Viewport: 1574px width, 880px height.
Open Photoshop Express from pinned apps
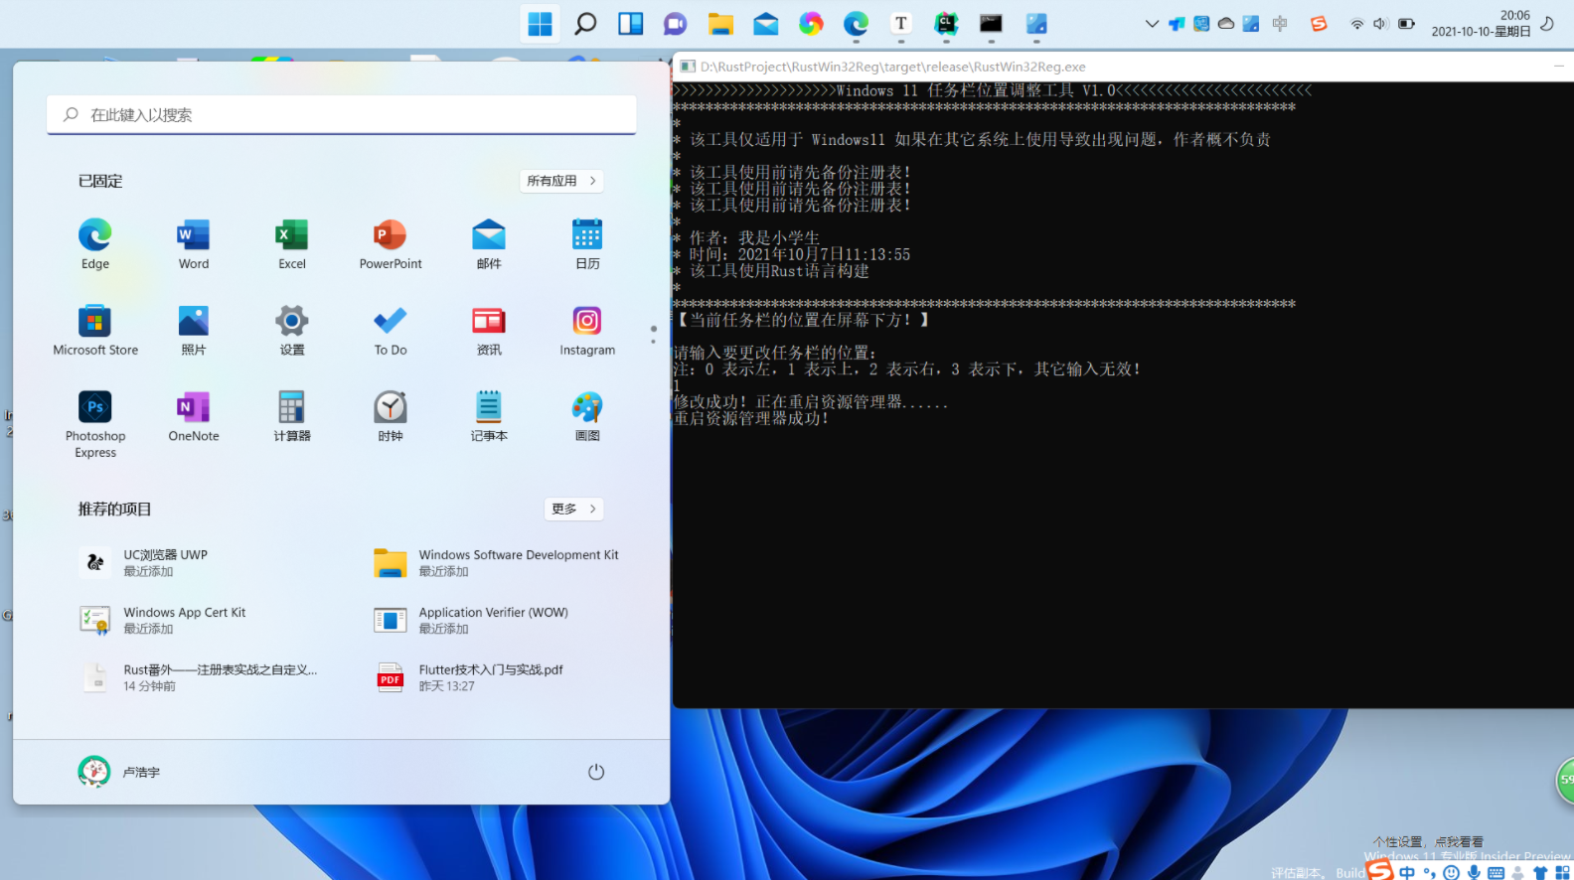(x=95, y=424)
